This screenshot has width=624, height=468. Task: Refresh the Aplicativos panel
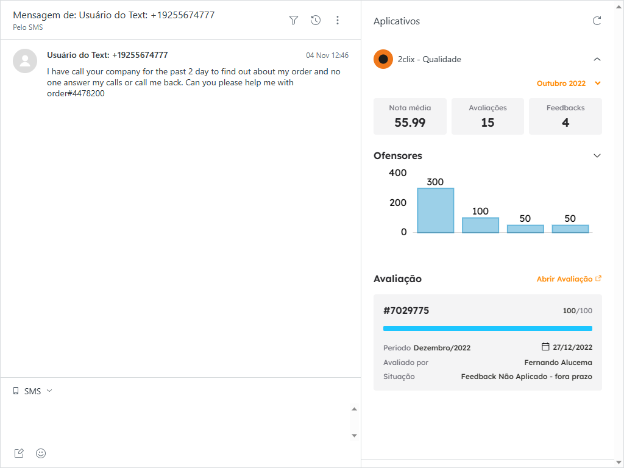(597, 21)
